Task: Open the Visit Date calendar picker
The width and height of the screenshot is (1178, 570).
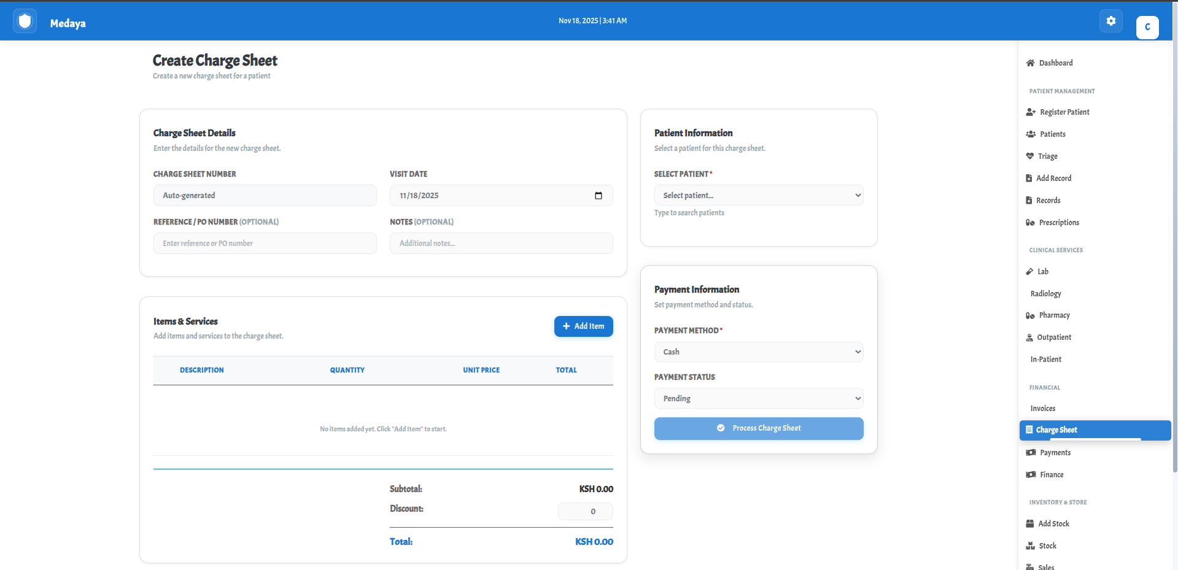Action: (x=597, y=195)
